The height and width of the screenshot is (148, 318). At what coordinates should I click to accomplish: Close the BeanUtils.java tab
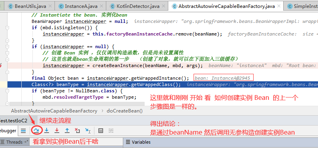(x=50, y=6)
